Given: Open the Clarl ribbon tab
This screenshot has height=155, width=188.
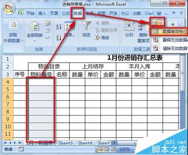Looking at the screenshot, I should (149, 13).
